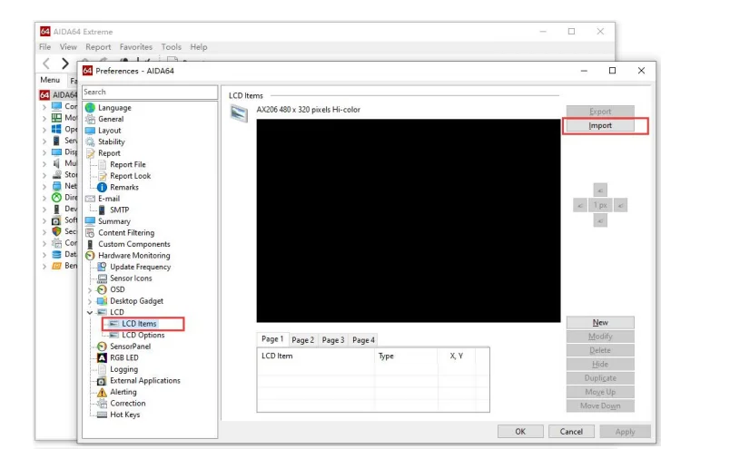
Task: Select the OSD gauge icon
Action: 102,289
